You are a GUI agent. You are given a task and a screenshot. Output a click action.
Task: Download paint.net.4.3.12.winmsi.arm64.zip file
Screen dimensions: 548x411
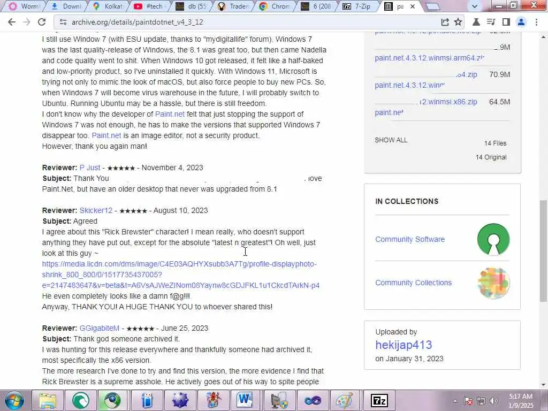click(x=430, y=58)
